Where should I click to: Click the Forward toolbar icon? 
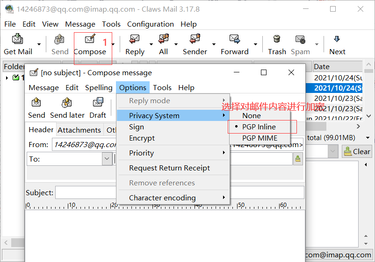click(x=234, y=39)
